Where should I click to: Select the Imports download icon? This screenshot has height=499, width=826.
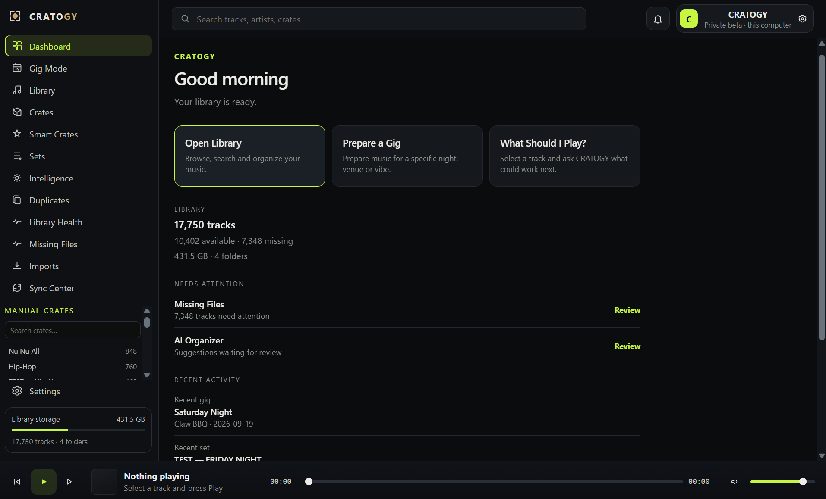coord(17,266)
